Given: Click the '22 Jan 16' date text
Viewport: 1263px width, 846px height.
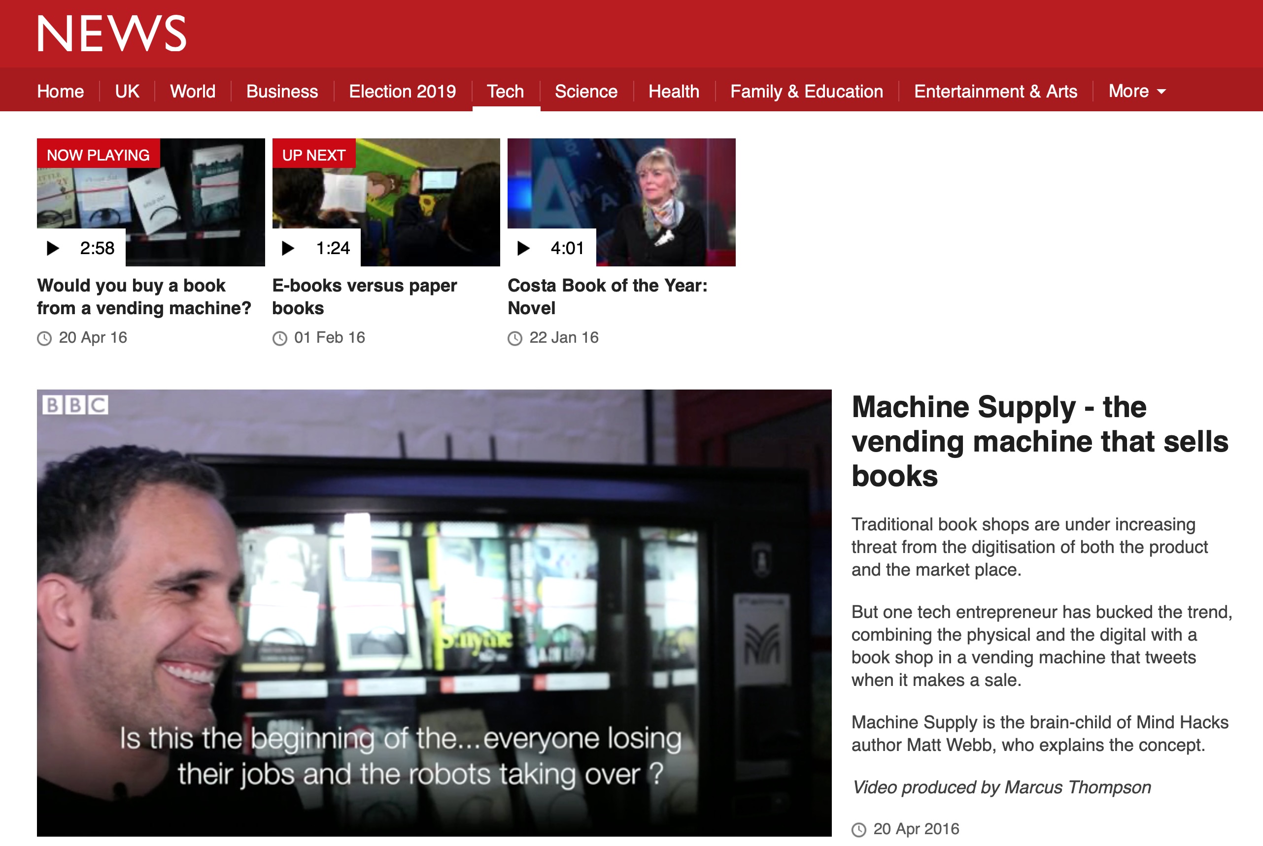Looking at the screenshot, I should (x=564, y=337).
